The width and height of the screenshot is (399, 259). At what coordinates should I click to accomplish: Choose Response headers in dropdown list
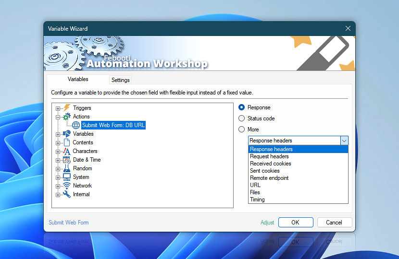[298, 149]
